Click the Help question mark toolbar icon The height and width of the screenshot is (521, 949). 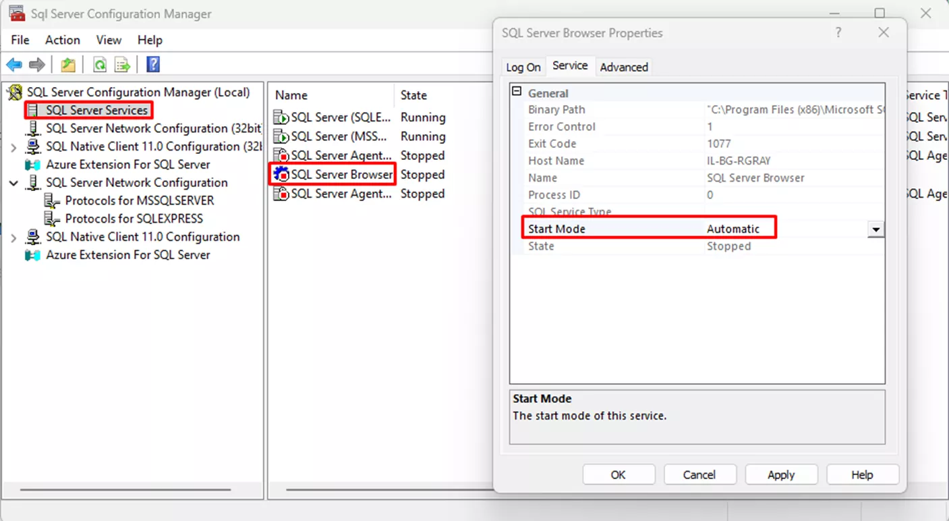click(153, 65)
